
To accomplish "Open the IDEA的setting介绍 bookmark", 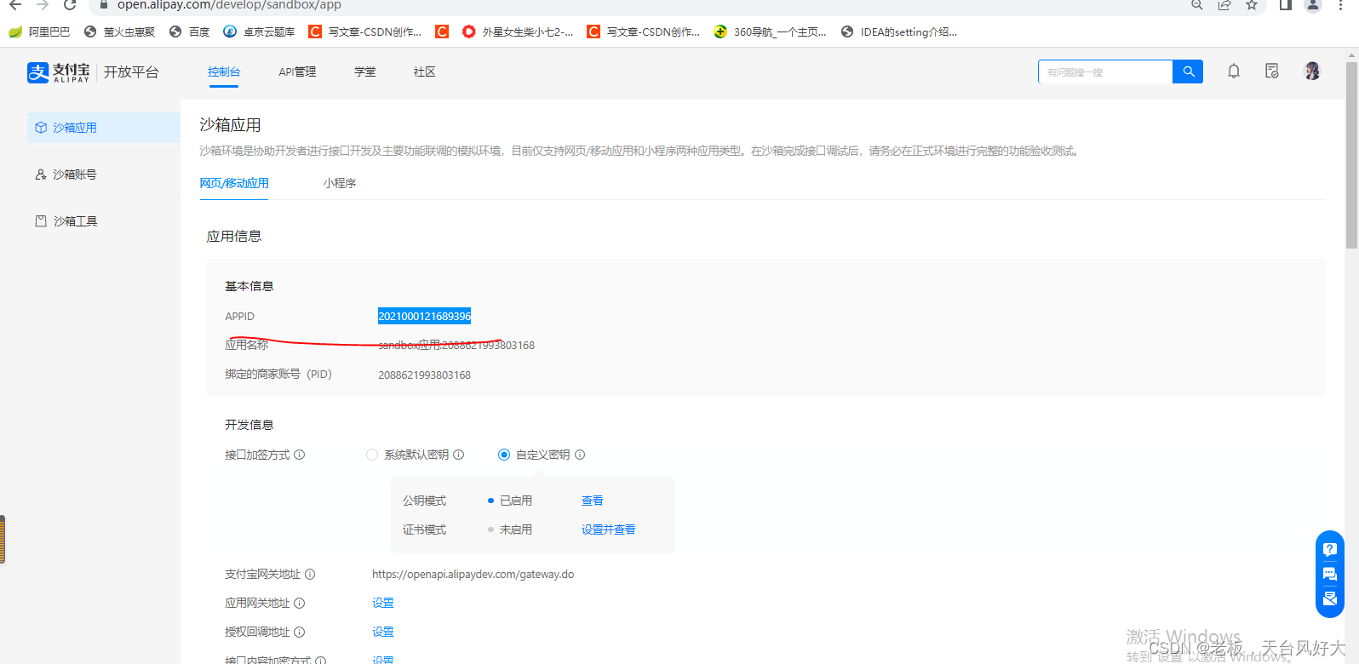I will (x=898, y=31).
